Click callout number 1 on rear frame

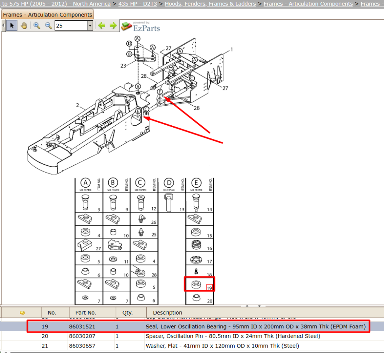232,49
